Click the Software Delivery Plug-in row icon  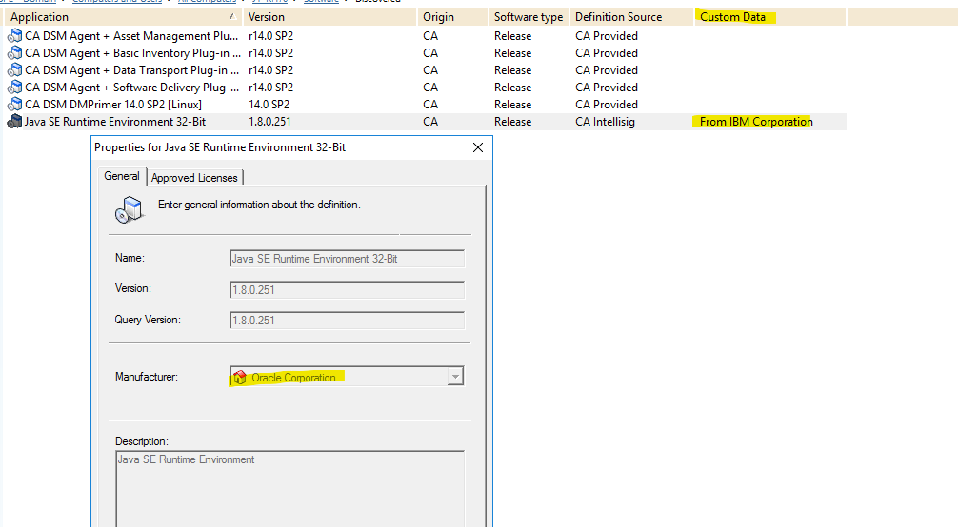(x=14, y=88)
